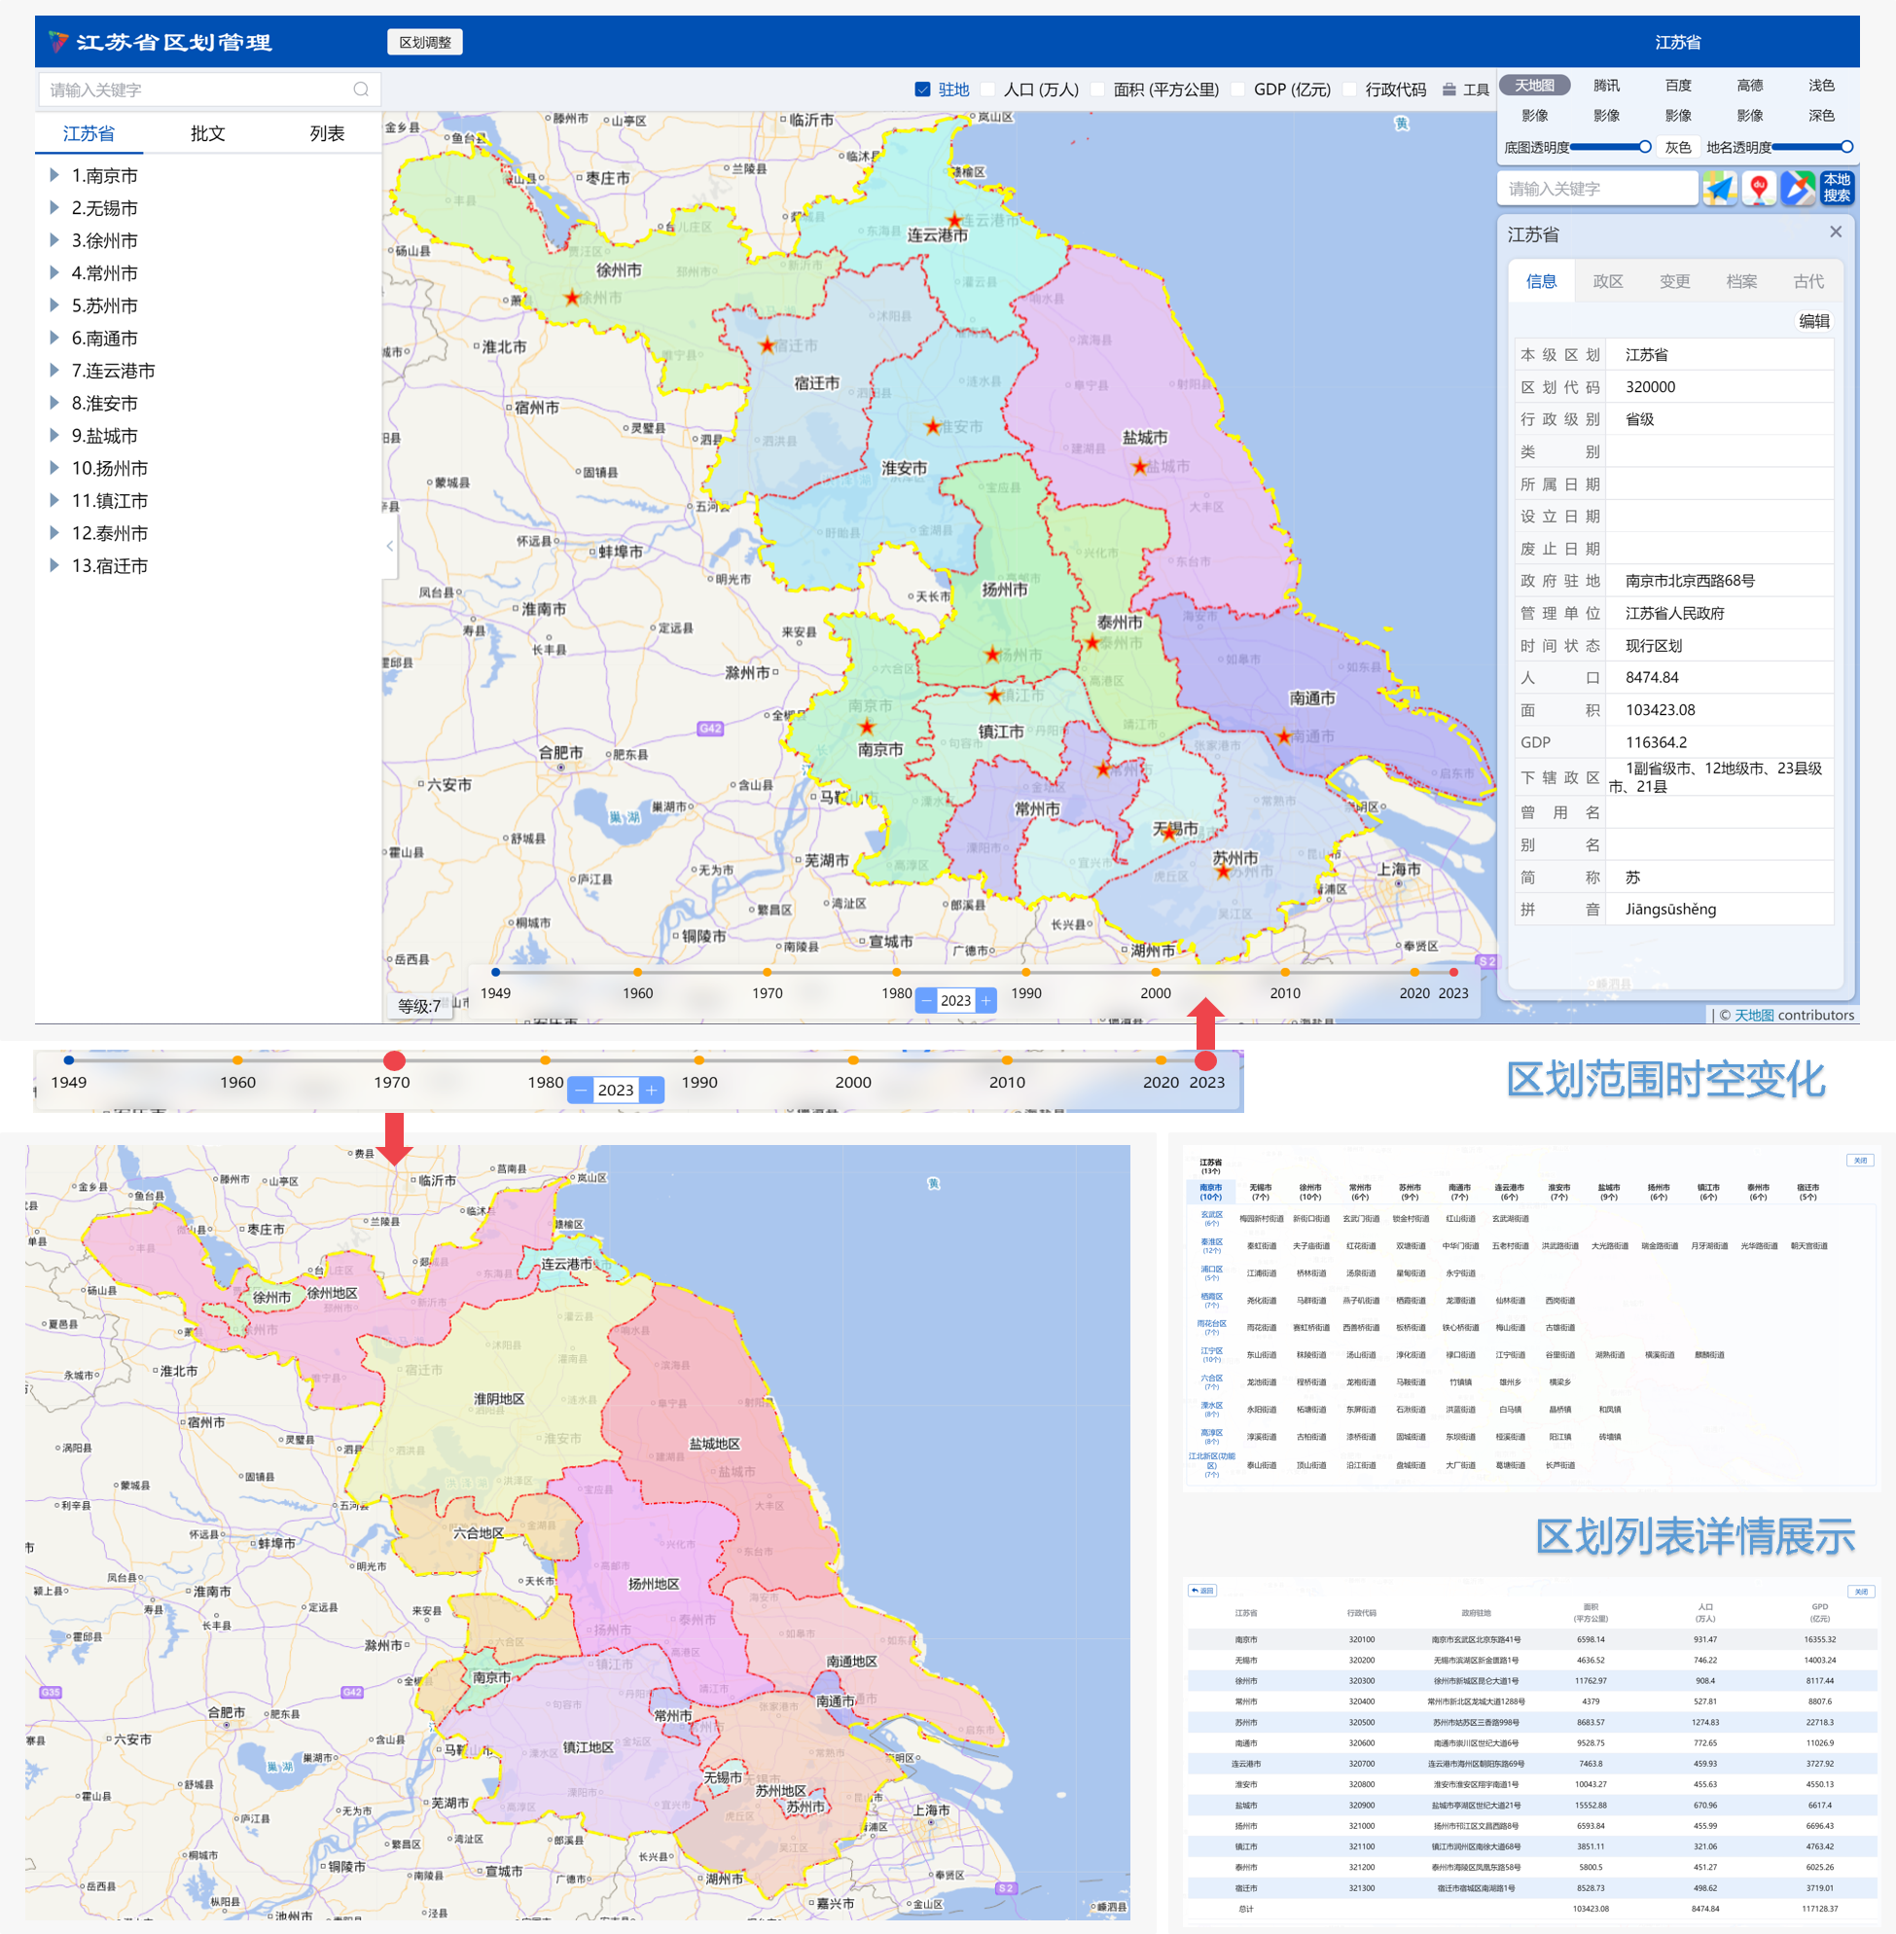Click the timeline year plus stepper

click(985, 1000)
